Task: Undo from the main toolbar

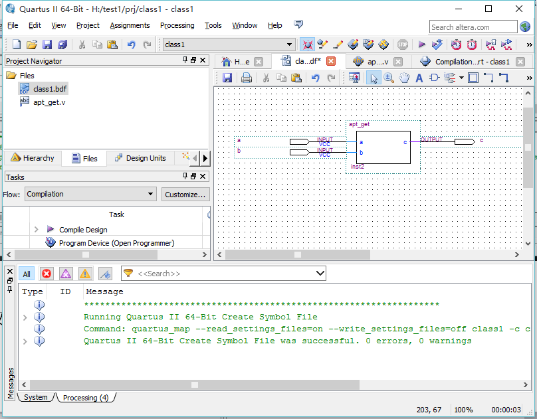Action: click(x=131, y=44)
